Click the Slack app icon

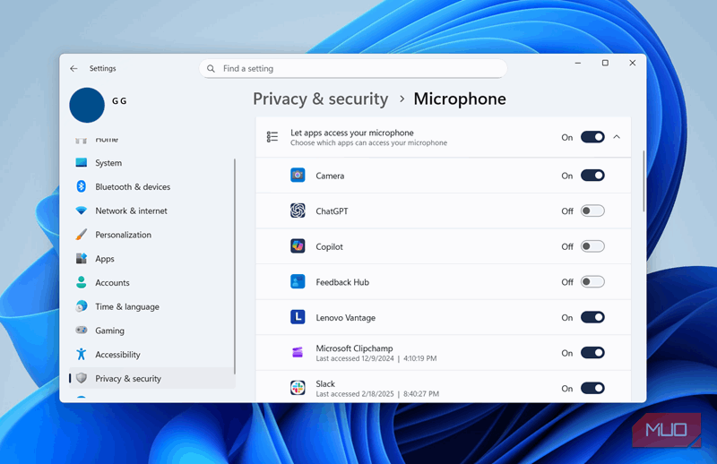[298, 388]
